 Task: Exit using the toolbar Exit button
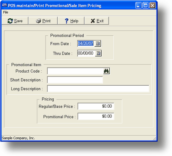tap(97, 21)
